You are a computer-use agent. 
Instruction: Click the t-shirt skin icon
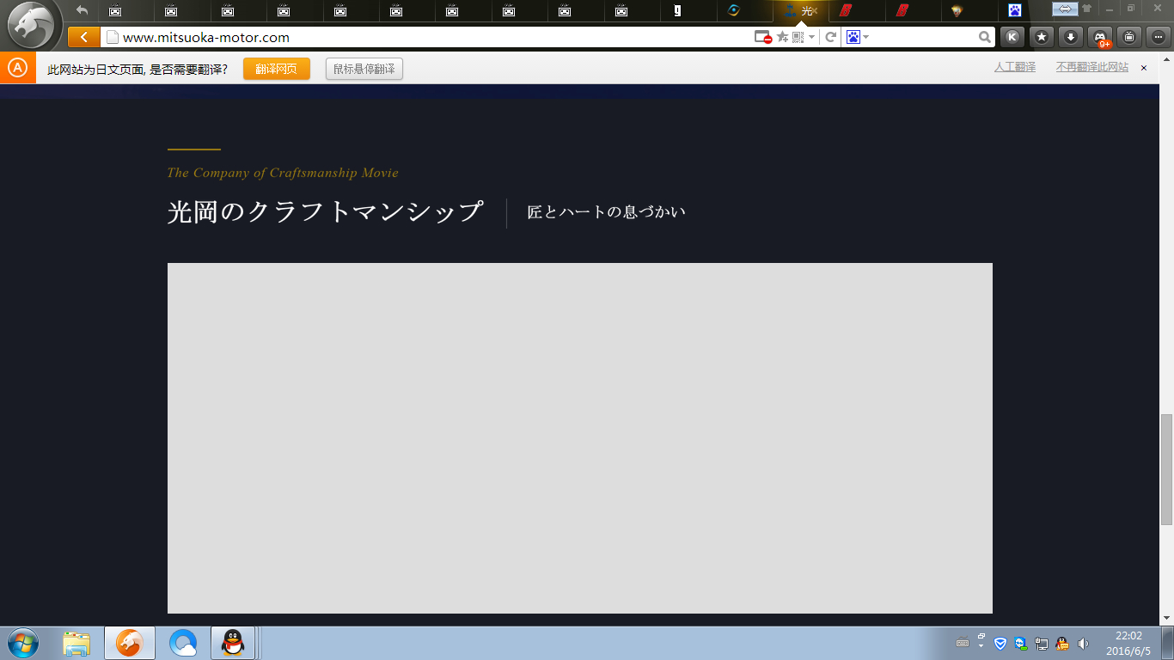click(1087, 9)
